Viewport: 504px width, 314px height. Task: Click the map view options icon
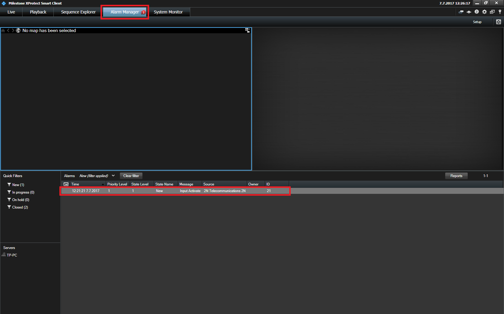(x=247, y=30)
